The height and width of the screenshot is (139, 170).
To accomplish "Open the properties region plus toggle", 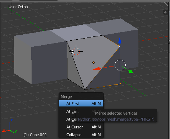I will [x=165, y=12].
